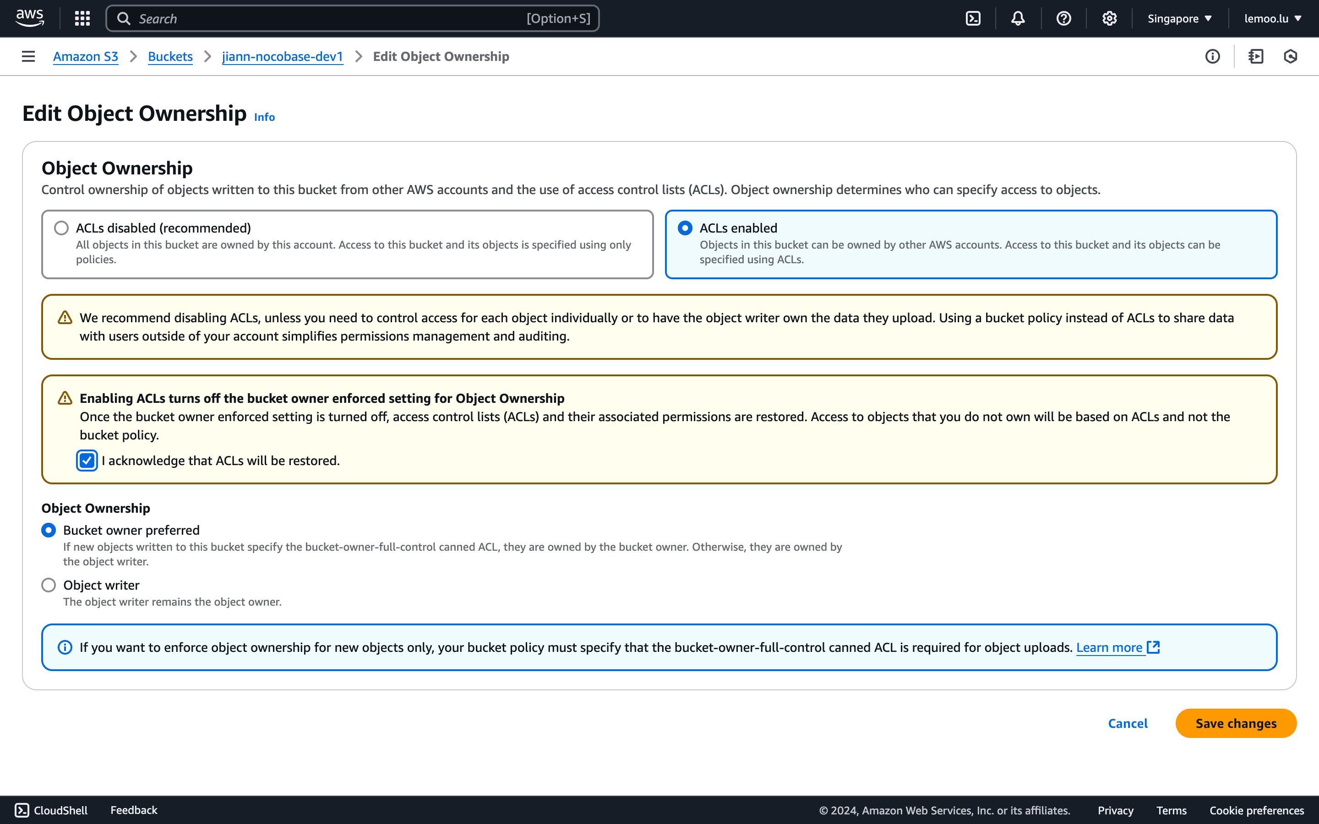This screenshot has height=824, width=1319.
Task: Navigate to the jiann-nocobase-dev1 breadcrumb link
Action: pyautogui.click(x=282, y=56)
